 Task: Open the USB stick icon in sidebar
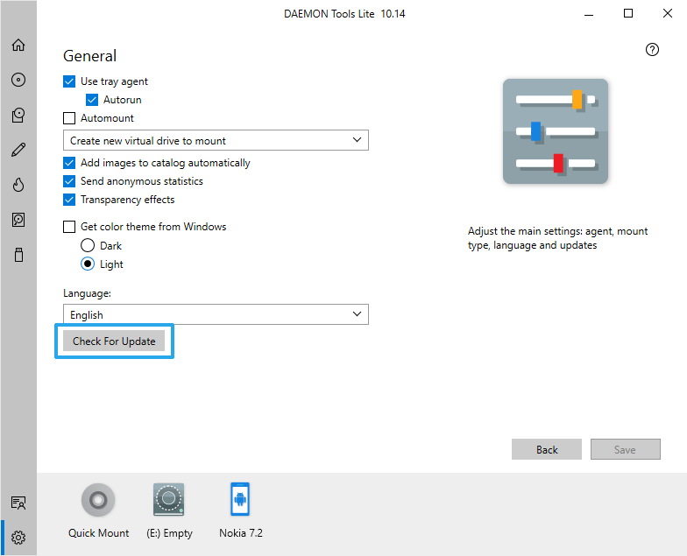[18, 254]
